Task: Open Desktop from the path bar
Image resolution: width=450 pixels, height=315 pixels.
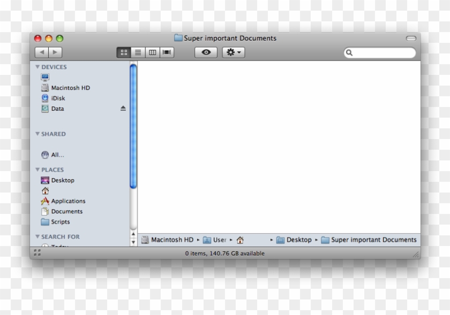Action: (x=298, y=240)
